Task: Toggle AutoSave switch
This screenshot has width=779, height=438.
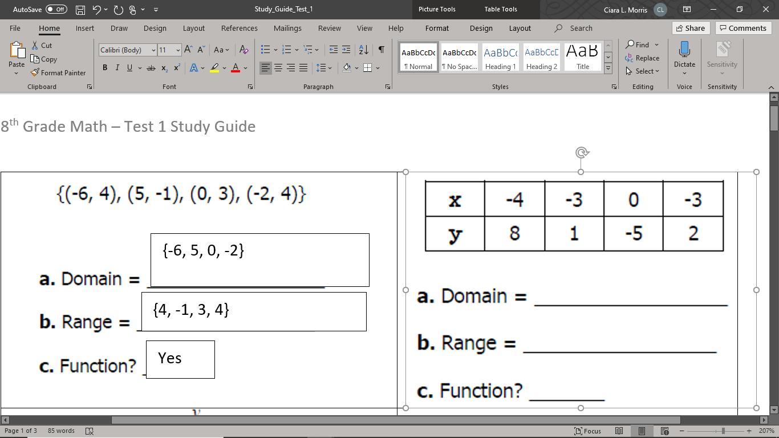Action: [x=56, y=10]
